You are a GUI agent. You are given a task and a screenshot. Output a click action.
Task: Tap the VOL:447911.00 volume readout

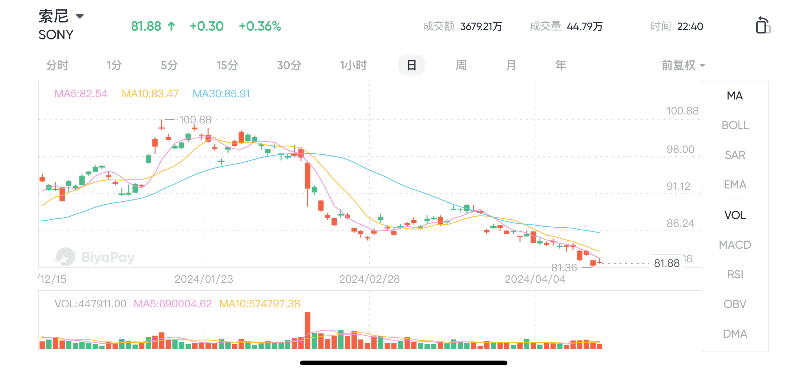click(x=91, y=304)
